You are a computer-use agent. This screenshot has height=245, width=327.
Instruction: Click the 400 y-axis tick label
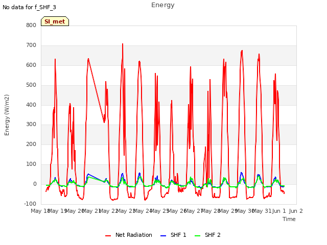point(31,105)
